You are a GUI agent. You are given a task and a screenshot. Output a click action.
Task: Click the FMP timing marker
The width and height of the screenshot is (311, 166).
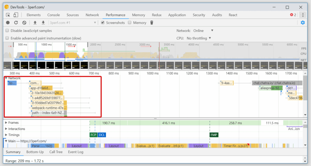tap(214, 135)
